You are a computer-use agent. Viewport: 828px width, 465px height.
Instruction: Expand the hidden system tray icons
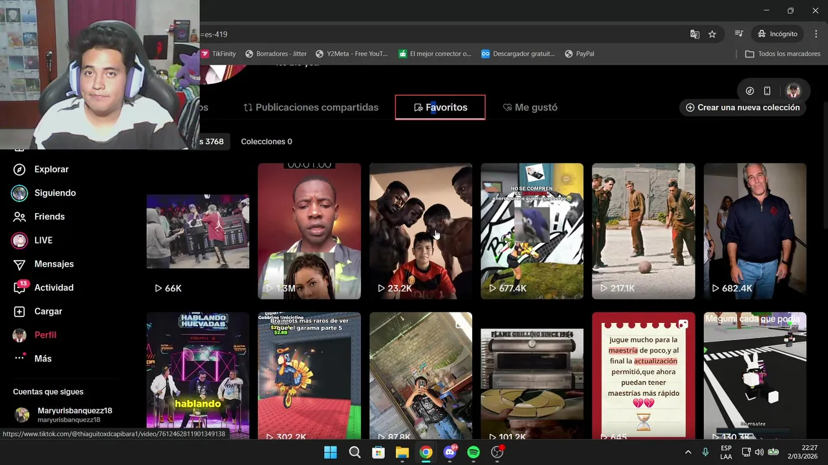click(688, 452)
